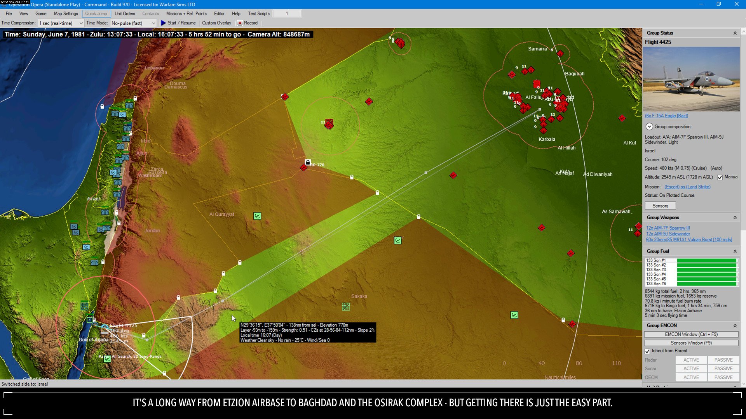Open the Time Compression dropdown
The image size is (746, 419).
click(x=60, y=23)
